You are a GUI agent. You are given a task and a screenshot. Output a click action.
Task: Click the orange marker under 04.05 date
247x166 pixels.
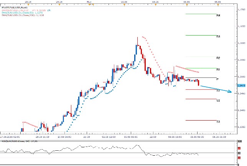[155, 4]
